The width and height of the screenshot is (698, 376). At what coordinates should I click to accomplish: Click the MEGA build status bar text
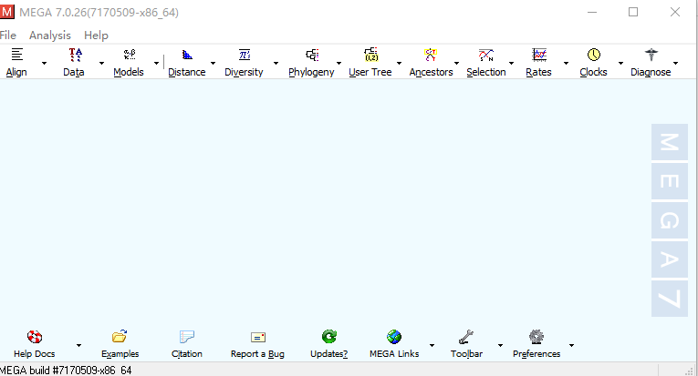[x=66, y=371]
